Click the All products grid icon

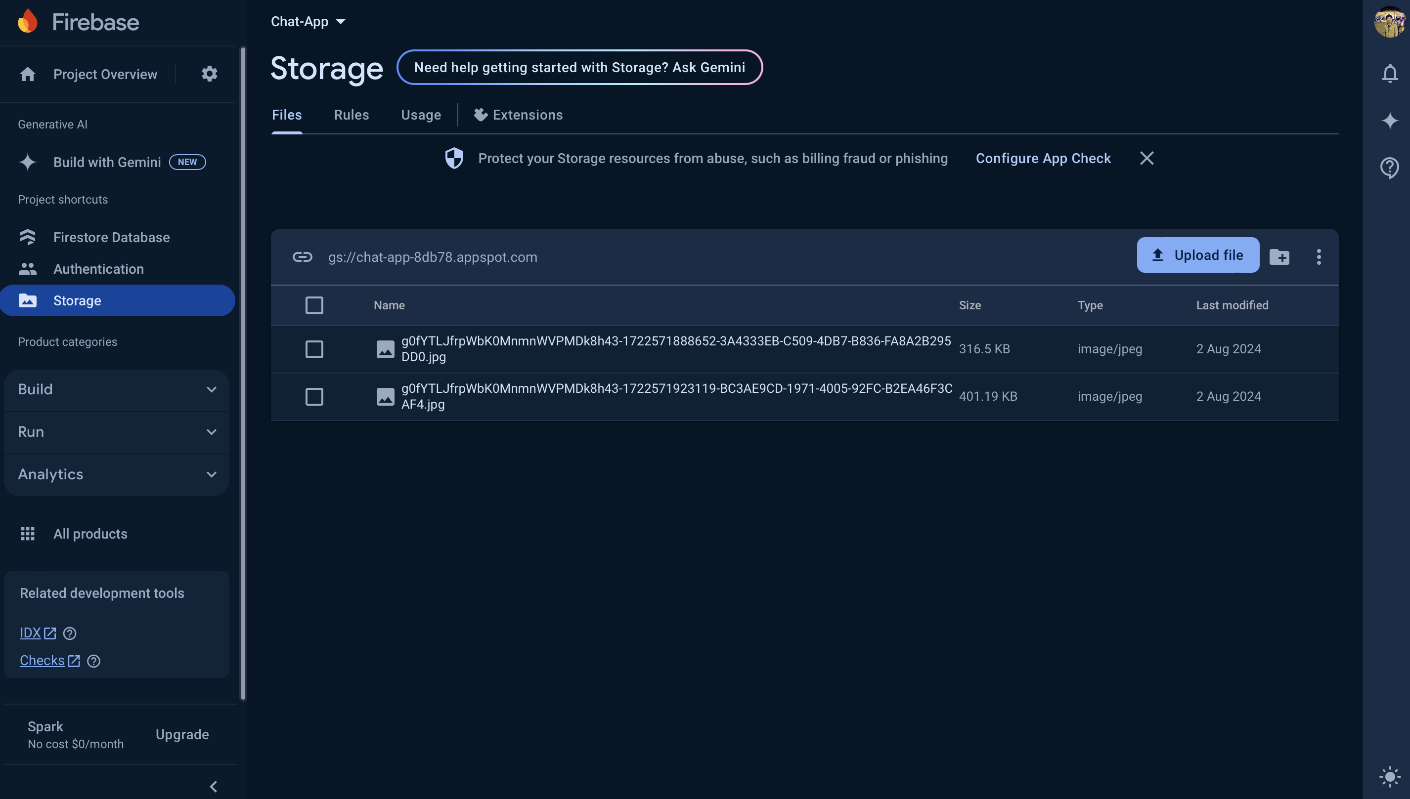(28, 533)
